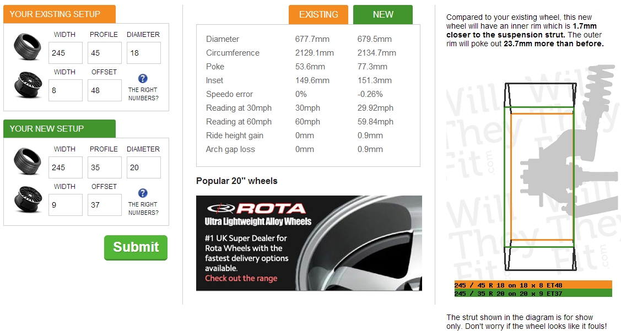Open new setup 'The right numbers?' help icon
621x336 pixels.
[x=143, y=193]
